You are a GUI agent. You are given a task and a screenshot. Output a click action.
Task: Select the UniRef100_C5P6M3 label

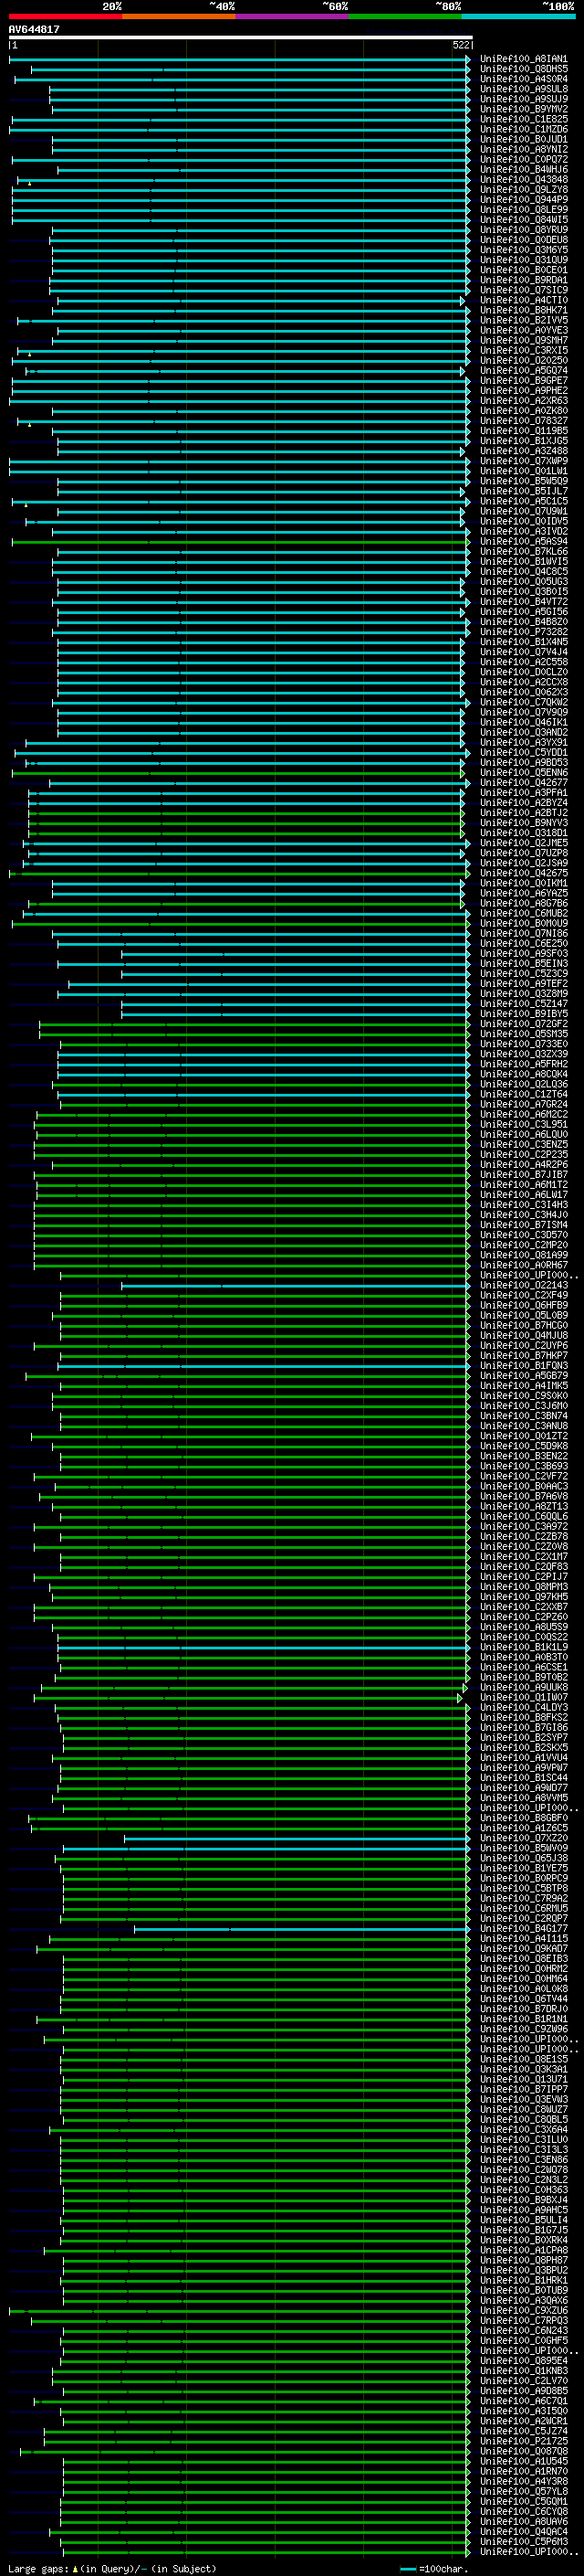pos(523,2542)
